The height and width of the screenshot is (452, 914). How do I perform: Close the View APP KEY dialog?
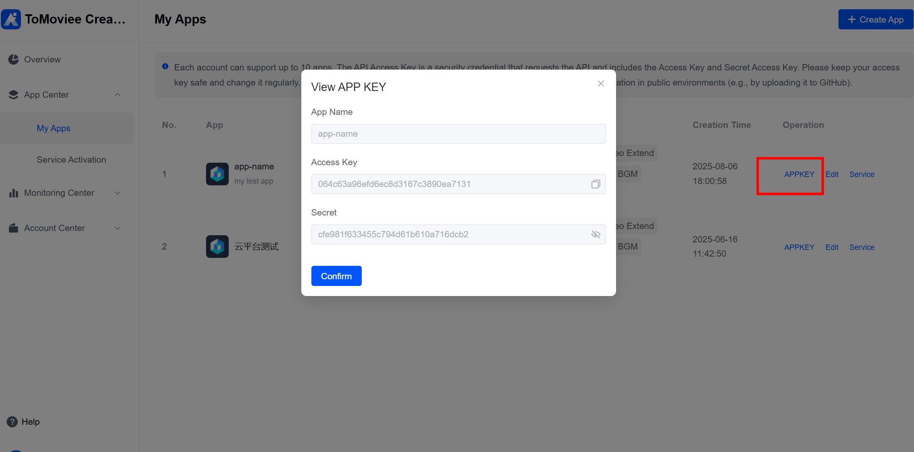coord(601,83)
